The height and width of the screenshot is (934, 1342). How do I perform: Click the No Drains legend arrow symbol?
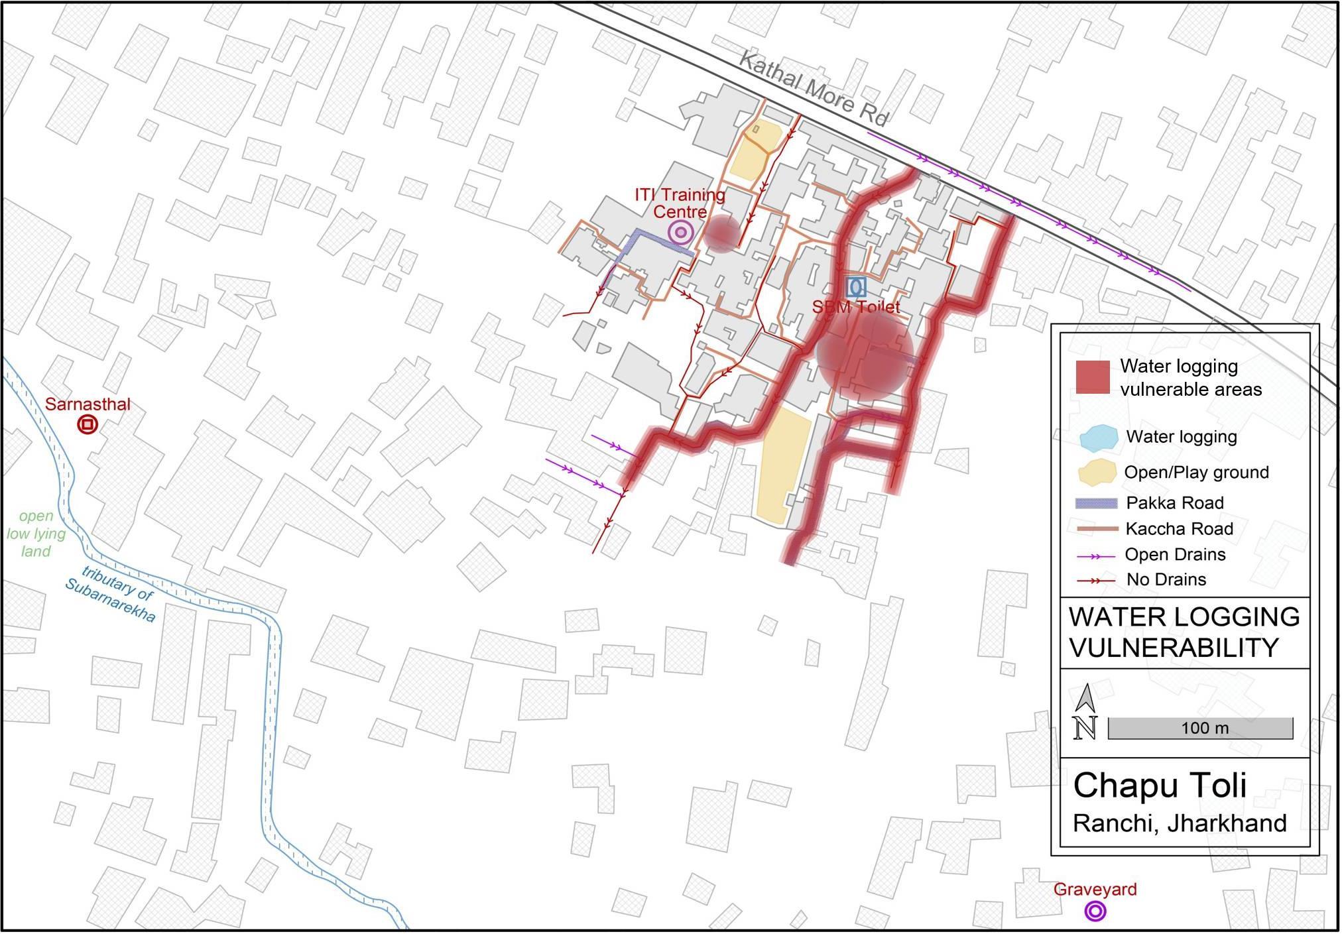(1095, 581)
